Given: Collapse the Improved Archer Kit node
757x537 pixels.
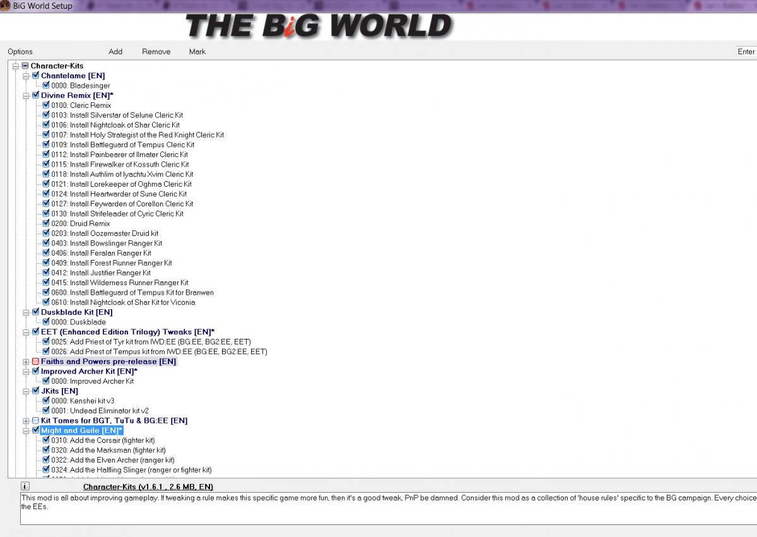Looking at the screenshot, I should pos(26,371).
